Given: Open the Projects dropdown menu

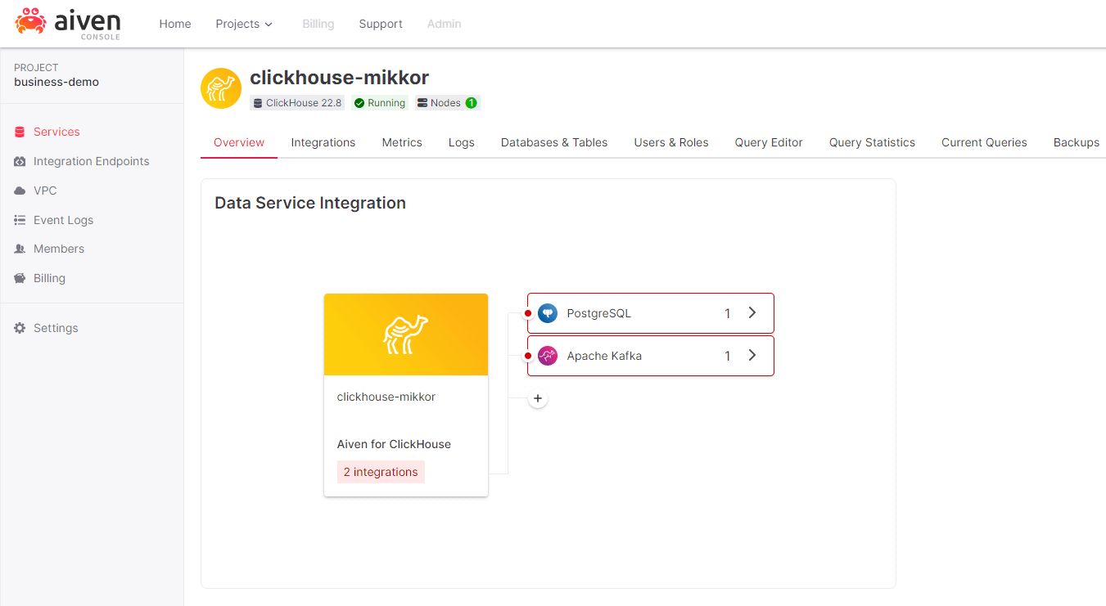Looking at the screenshot, I should tap(244, 24).
